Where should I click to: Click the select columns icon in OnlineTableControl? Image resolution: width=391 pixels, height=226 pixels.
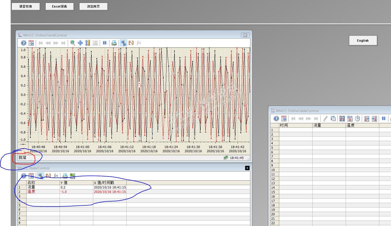pos(350,119)
